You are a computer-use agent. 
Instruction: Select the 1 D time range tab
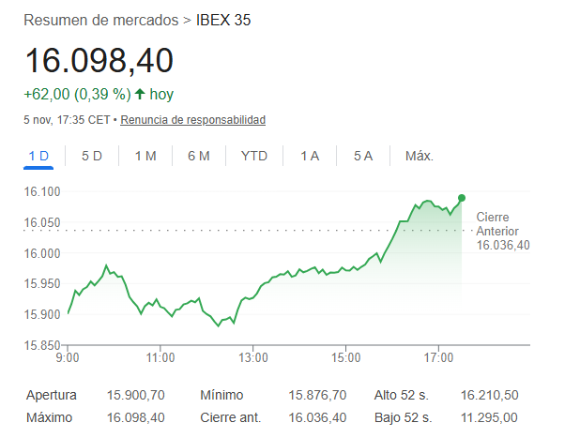pos(38,156)
